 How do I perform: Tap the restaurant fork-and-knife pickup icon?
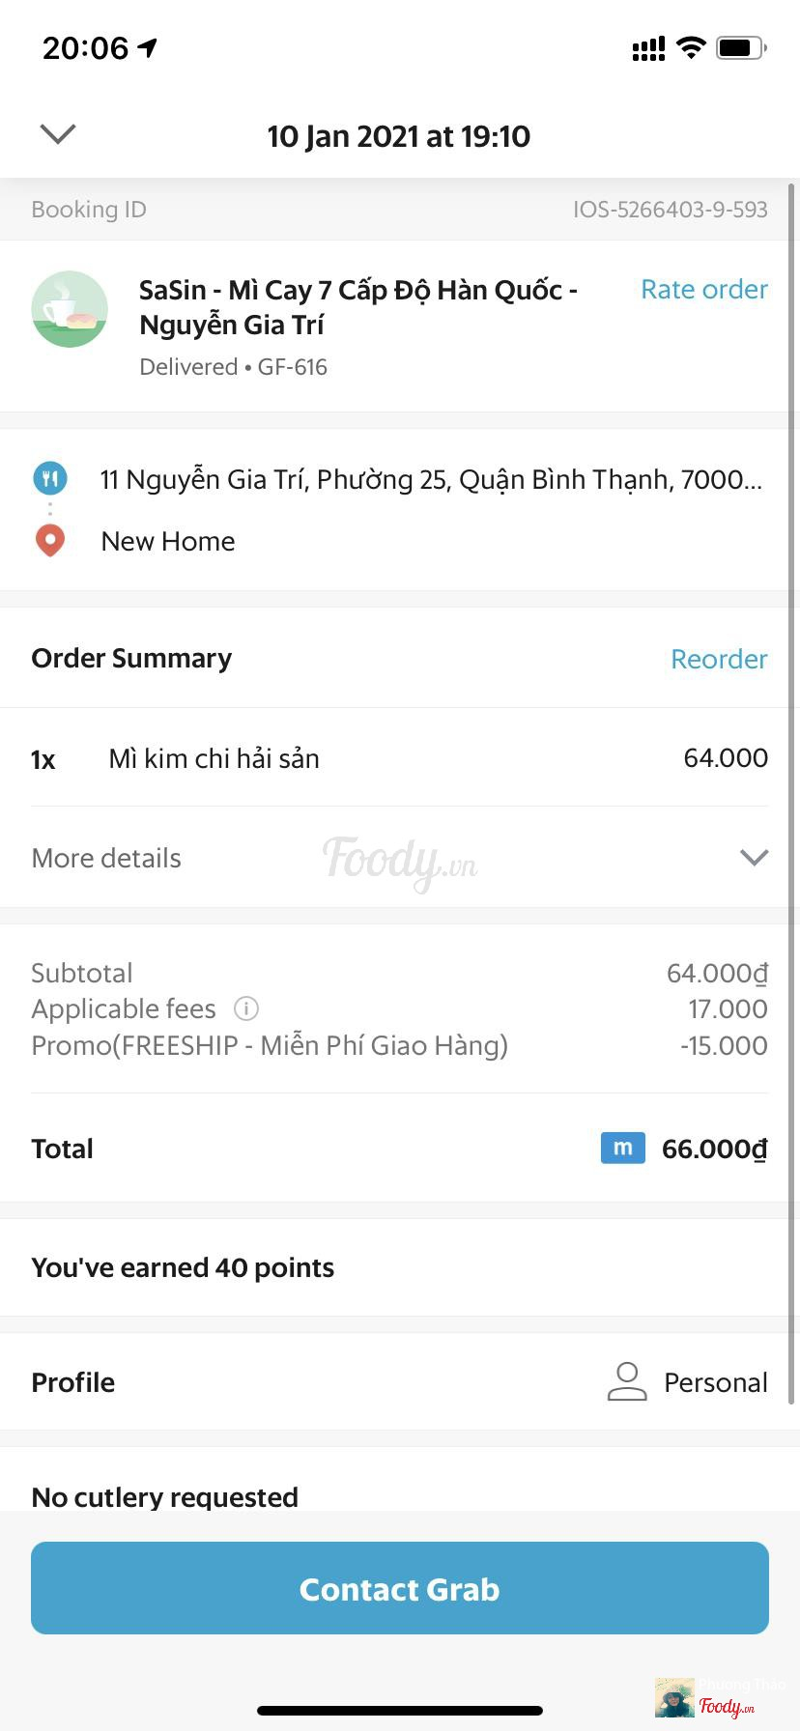(x=50, y=477)
